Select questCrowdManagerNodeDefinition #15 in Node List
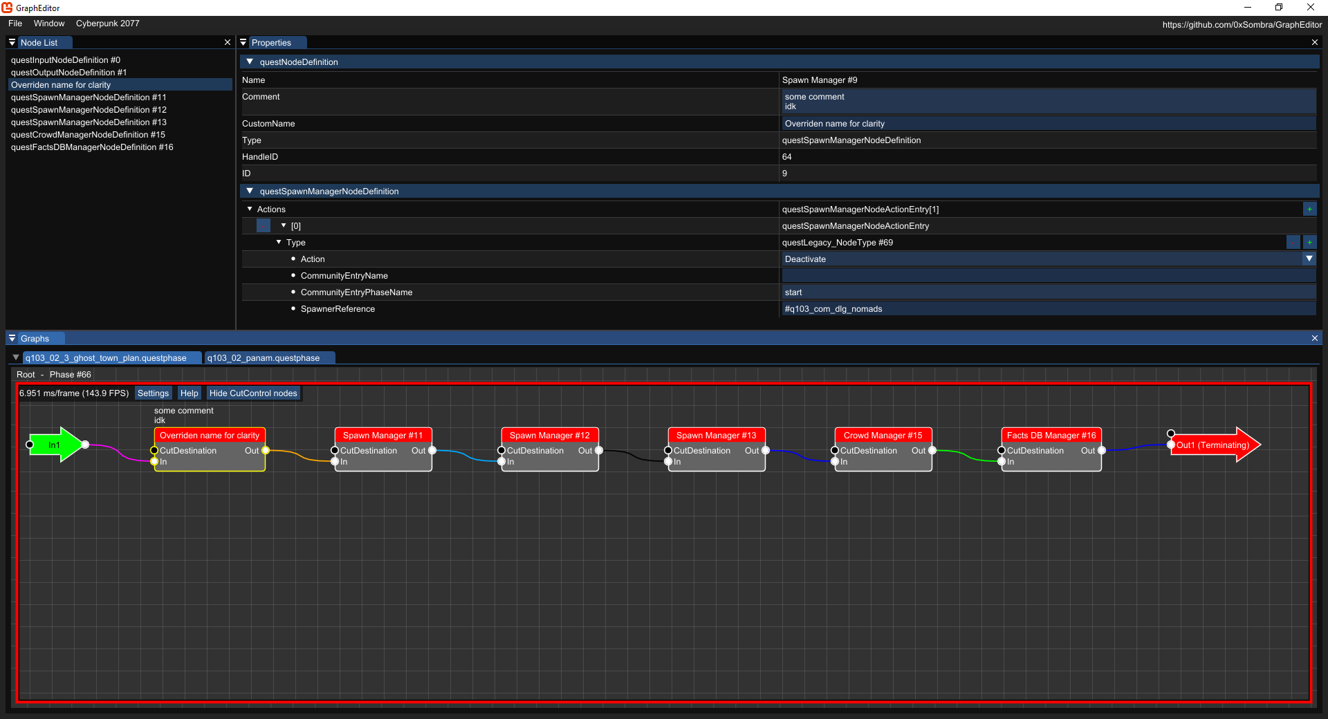Viewport: 1328px width, 719px height. coord(120,134)
